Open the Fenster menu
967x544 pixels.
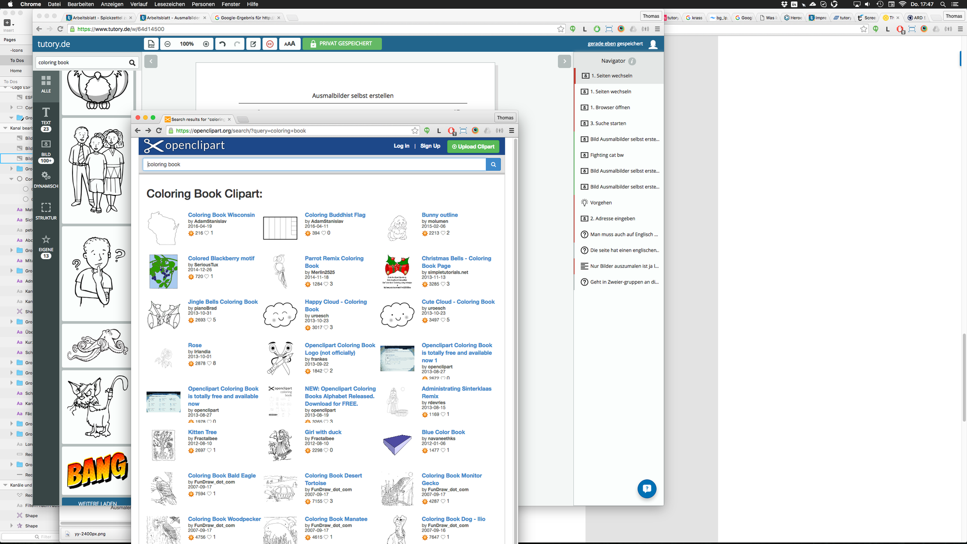tap(231, 4)
